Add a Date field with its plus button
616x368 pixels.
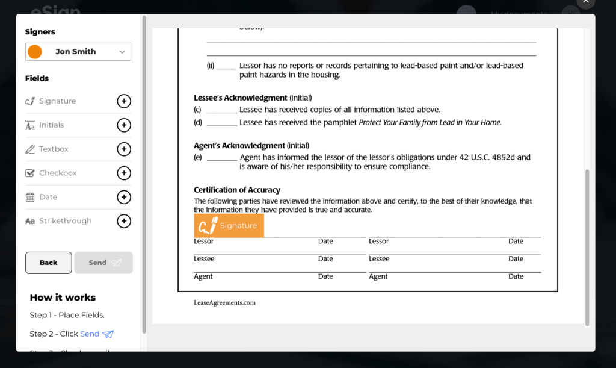pyautogui.click(x=123, y=197)
